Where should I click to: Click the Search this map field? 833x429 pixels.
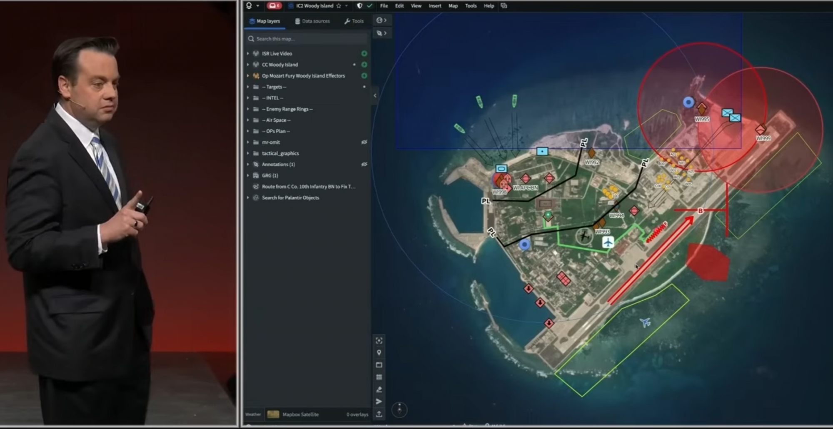tap(308, 39)
